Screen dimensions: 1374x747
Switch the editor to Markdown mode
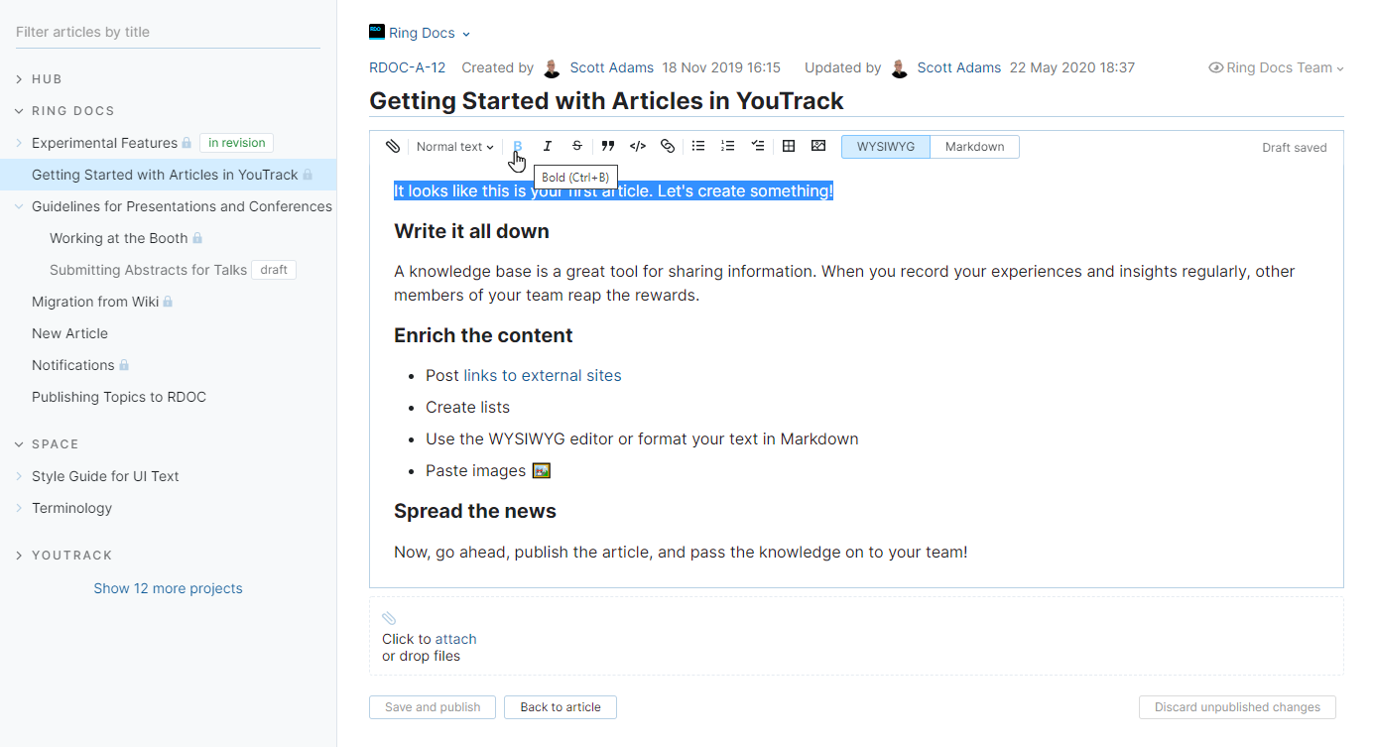point(974,147)
